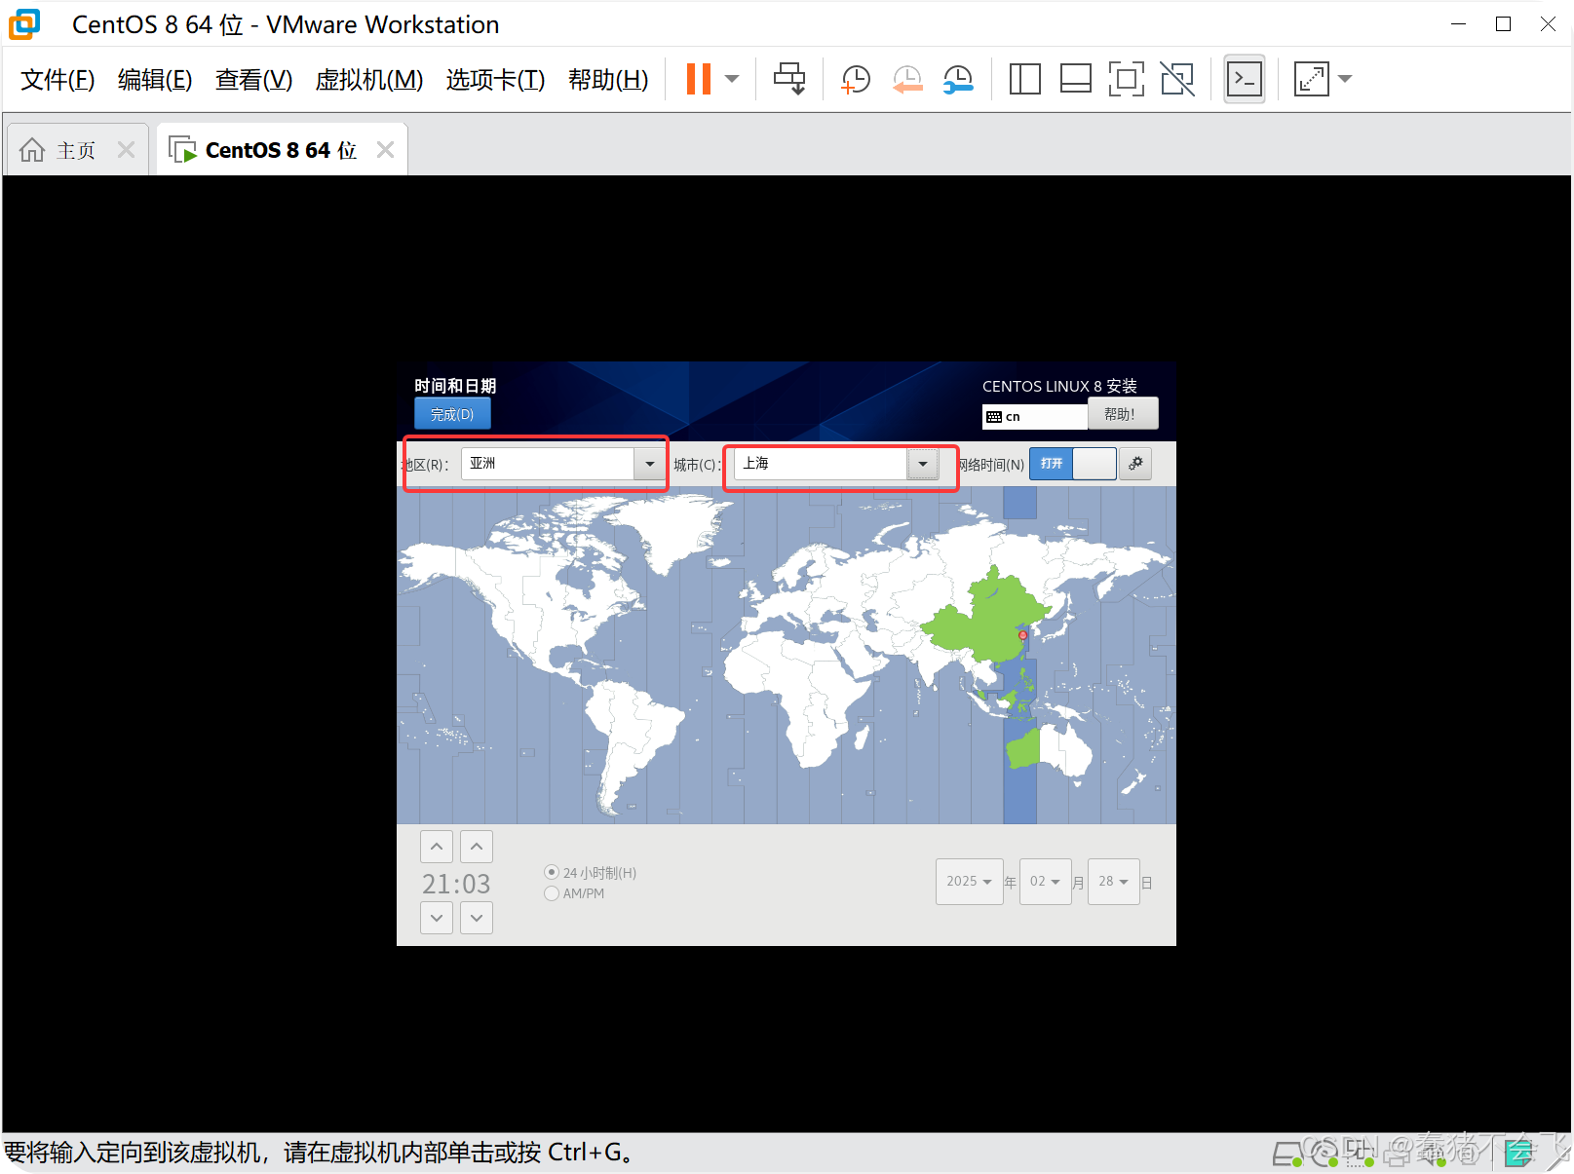This screenshot has width=1574, height=1174.
Task: Open the 查看(V) menu
Action: pyautogui.click(x=253, y=80)
